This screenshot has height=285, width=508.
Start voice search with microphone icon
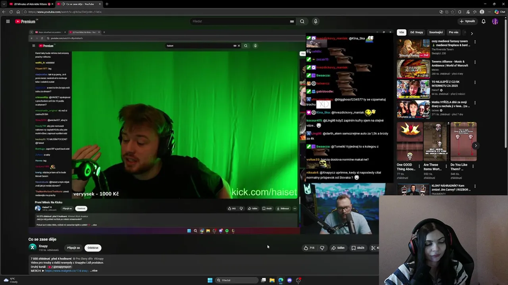[316, 21]
